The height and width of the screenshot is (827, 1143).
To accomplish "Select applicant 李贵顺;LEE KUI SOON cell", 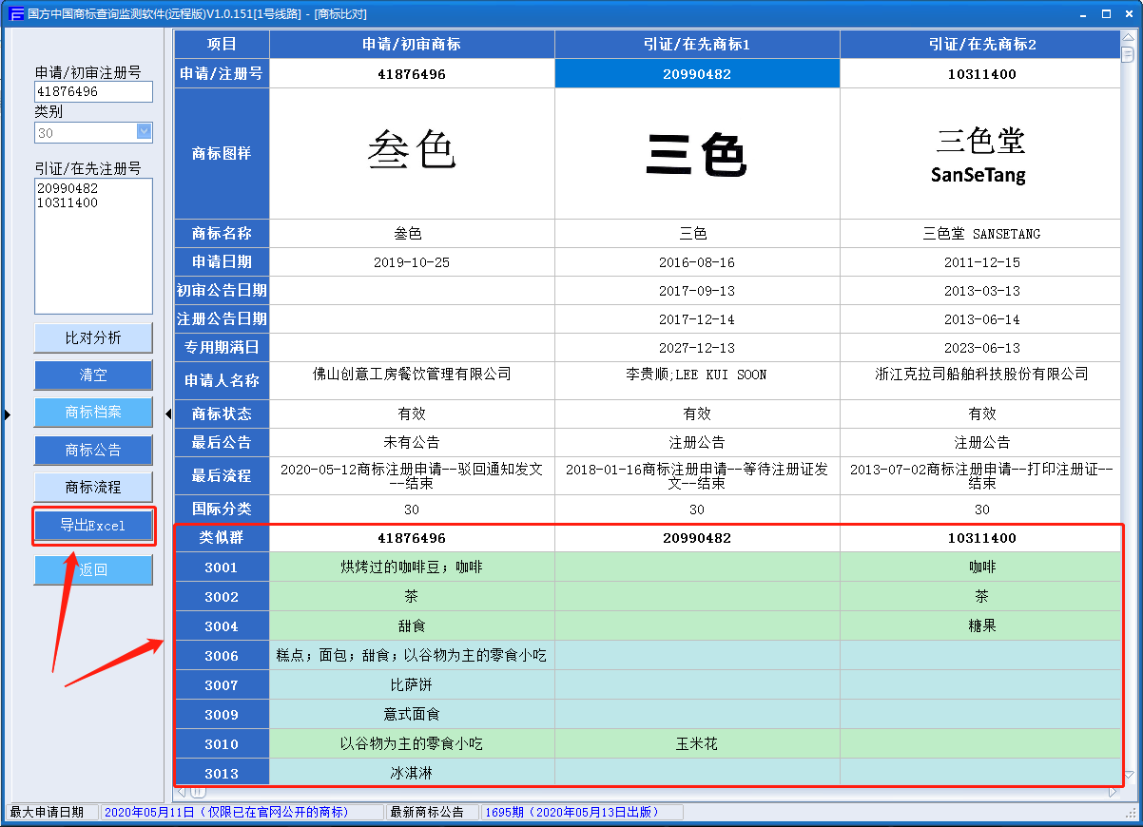I will [x=697, y=380].
